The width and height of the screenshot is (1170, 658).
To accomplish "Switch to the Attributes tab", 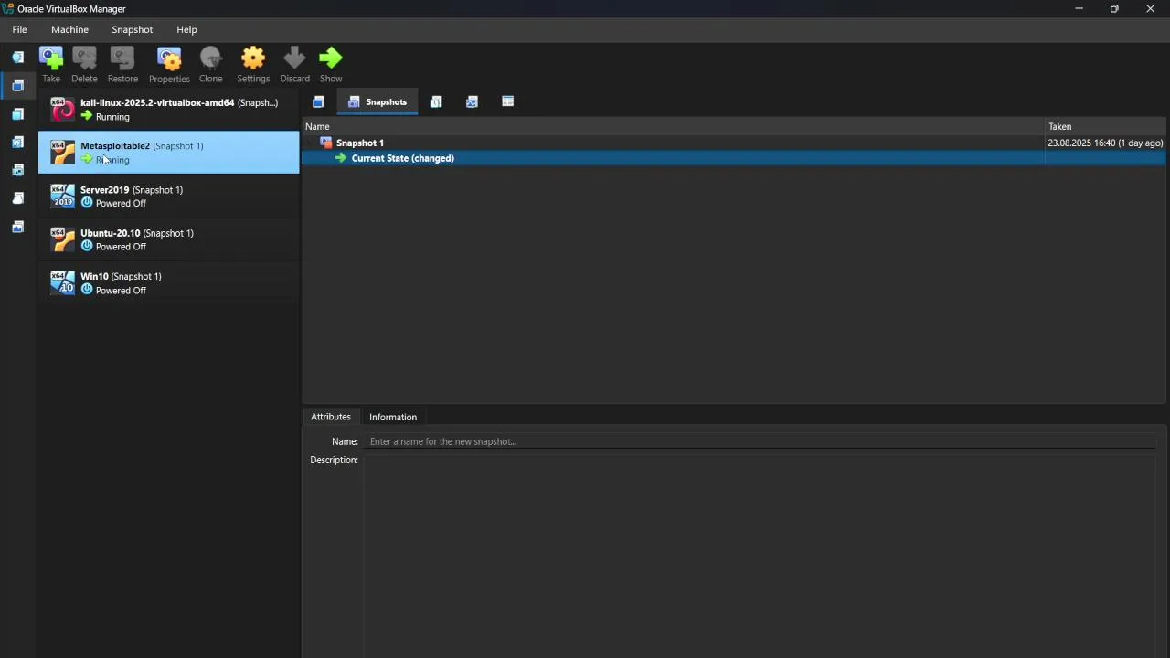I will coord(330,417).
